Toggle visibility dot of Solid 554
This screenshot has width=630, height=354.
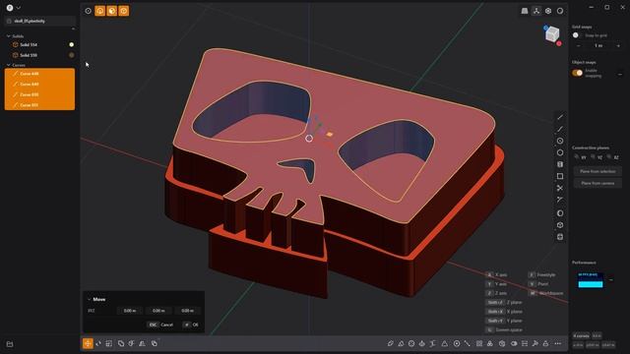pos(72,44)
